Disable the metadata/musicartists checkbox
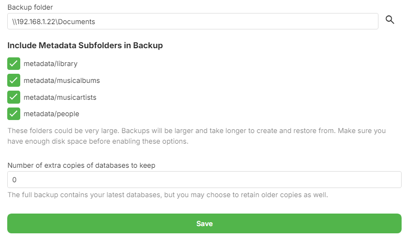This screenshot has height=242, width=418. [x=14, y=97]
